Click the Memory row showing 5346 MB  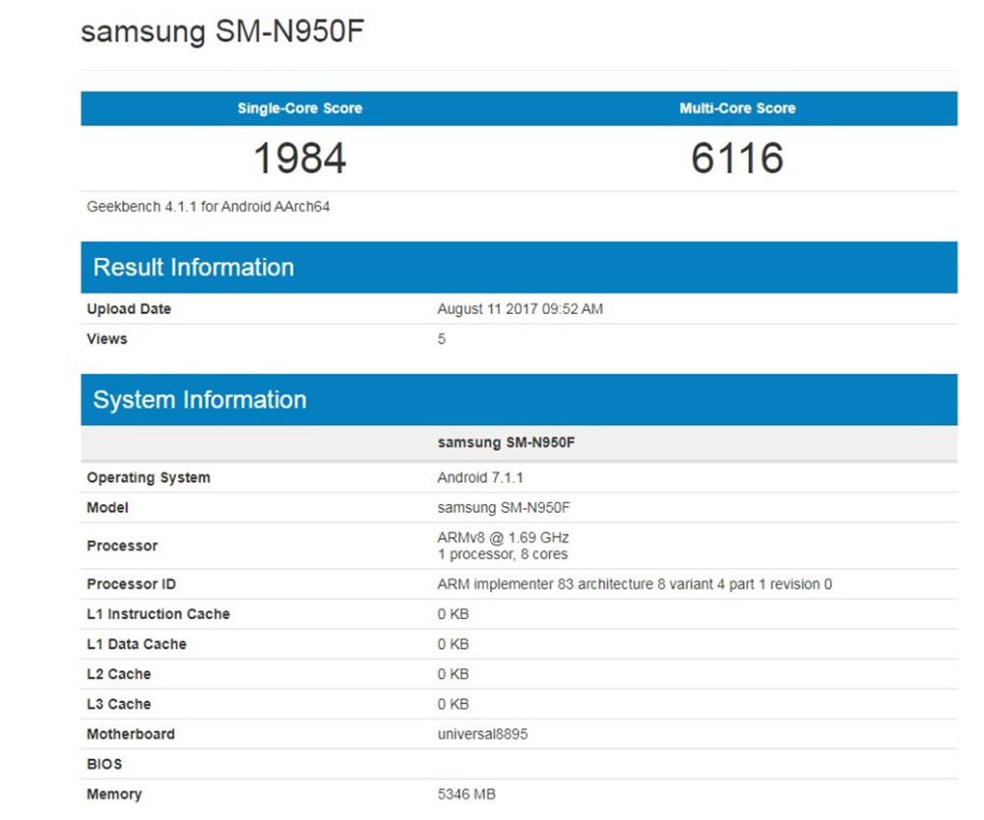tap(466, 793)
